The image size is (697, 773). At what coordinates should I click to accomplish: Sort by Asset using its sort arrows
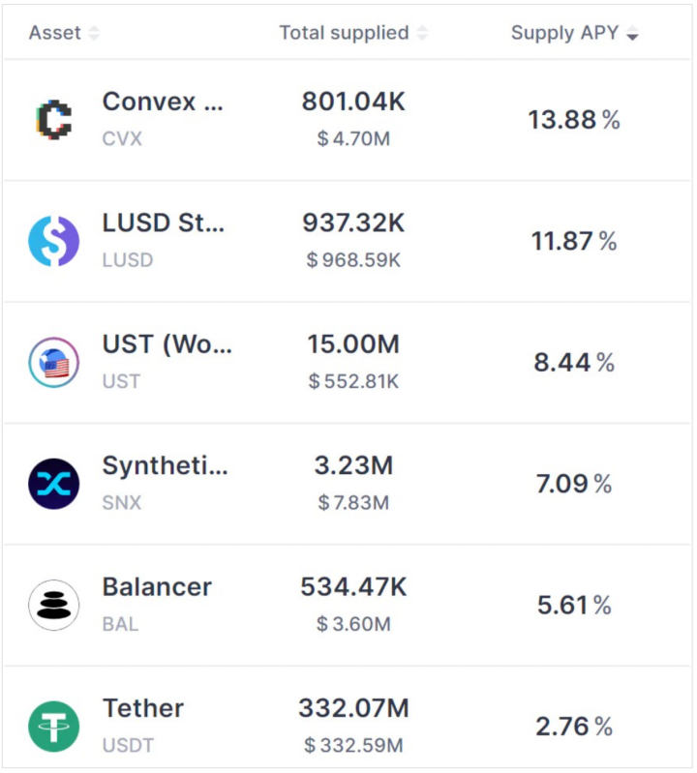point(94,33)
